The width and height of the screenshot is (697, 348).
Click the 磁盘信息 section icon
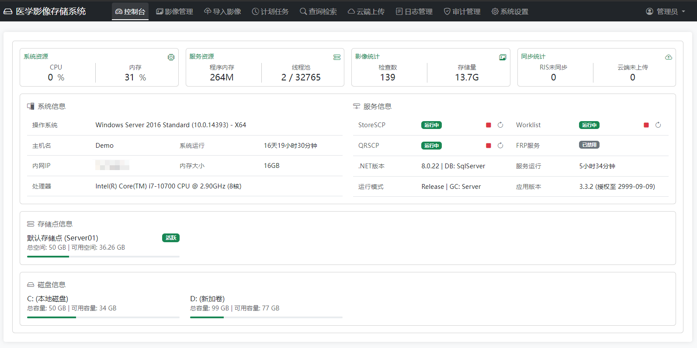31,285
